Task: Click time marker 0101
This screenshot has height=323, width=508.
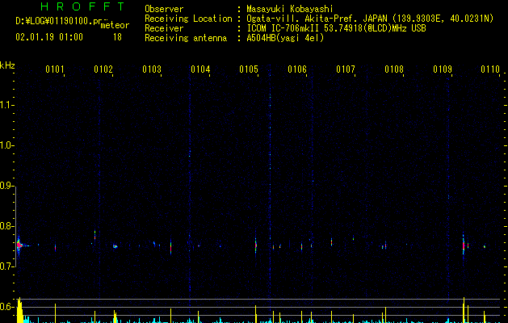Action: [x=54, y=69]
